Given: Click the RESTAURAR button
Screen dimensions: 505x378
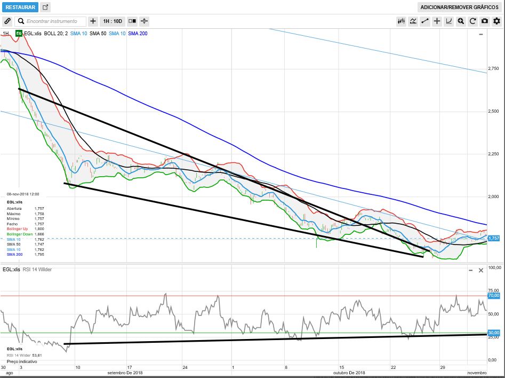Looking at the screenshot, I should pos(20,7).
